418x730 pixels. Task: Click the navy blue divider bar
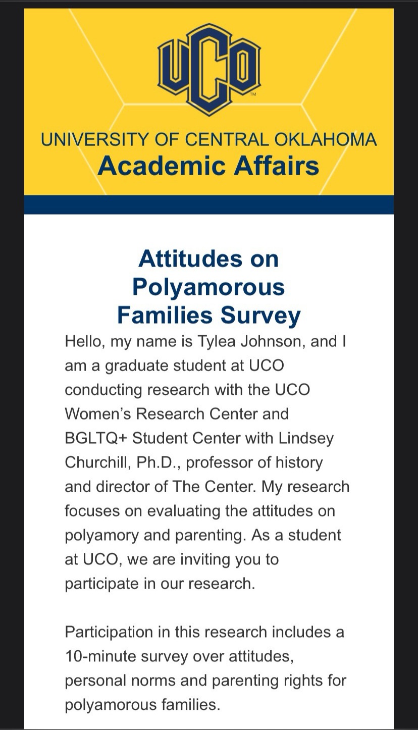pos(209,205)
